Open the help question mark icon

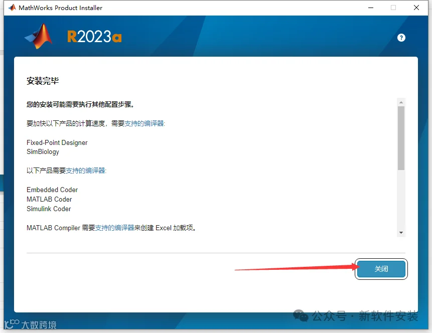401,38
